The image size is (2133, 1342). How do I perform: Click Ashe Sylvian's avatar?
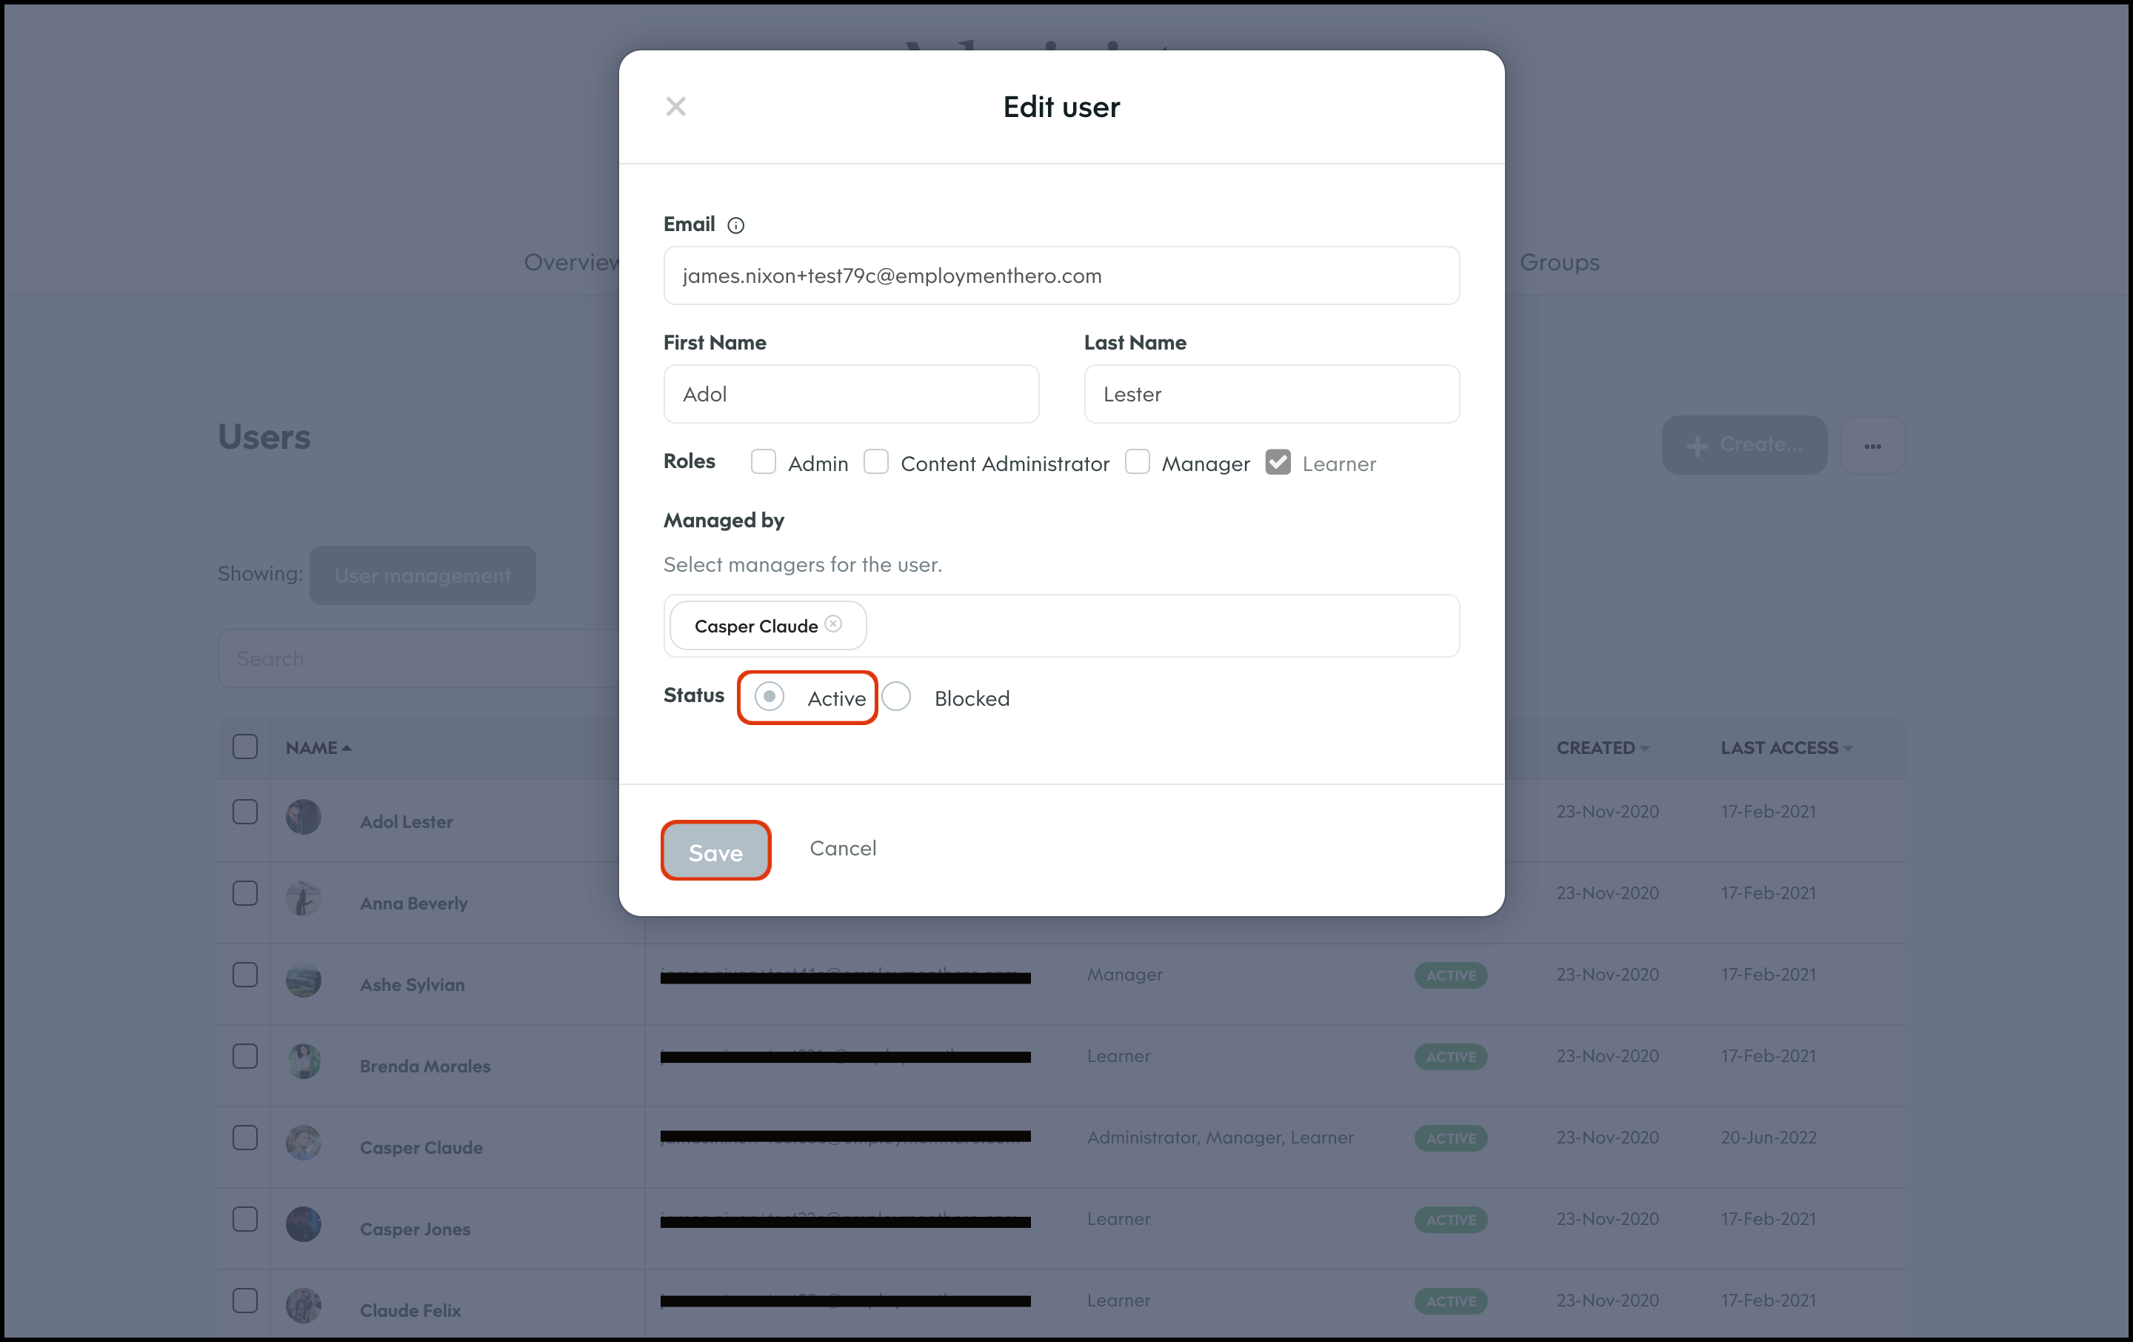[303, 980]
